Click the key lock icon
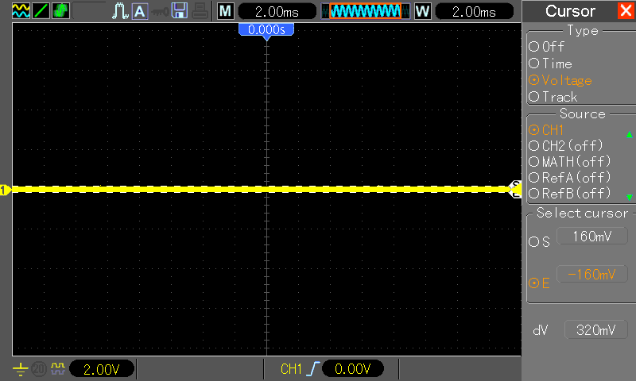Screen dimensions: 636x381 click(x=160, y=12)
